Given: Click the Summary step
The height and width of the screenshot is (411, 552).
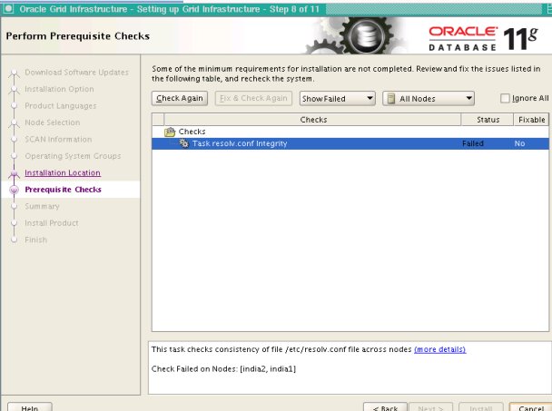Looking at the screenshot, I should (42, 206).
